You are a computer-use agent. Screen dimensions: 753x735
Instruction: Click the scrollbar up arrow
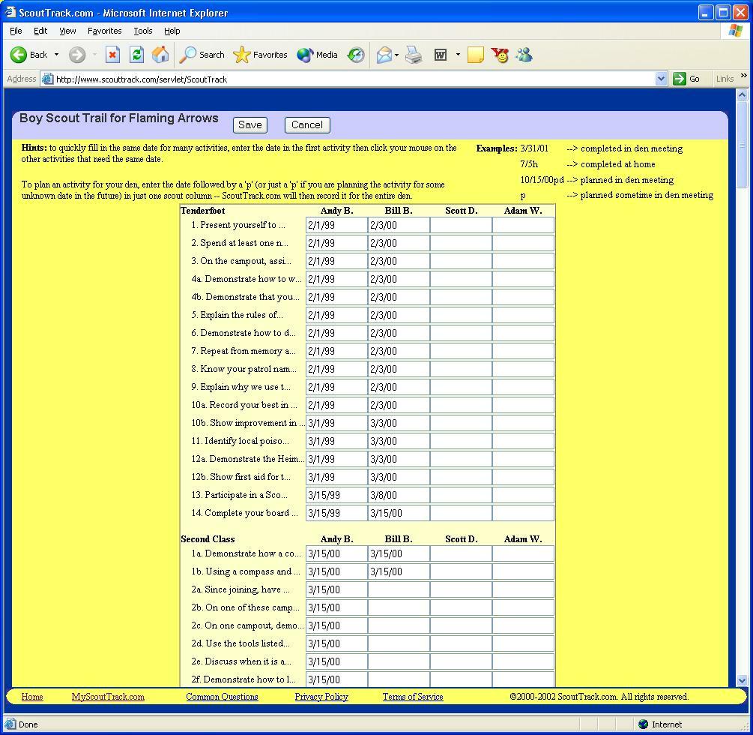pos(742,94)
